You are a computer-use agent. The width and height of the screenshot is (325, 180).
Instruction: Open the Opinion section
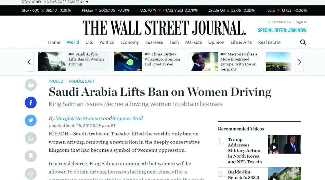216,42
